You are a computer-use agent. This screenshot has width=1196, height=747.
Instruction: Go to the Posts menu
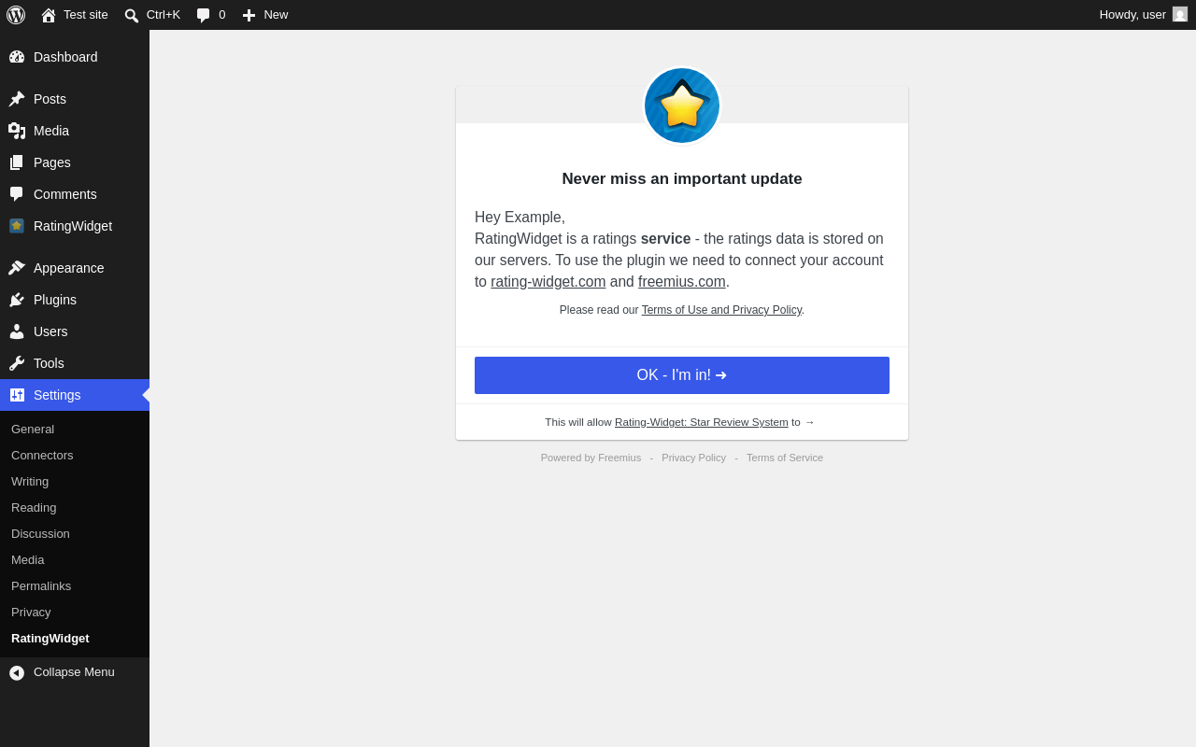tap(75, 99)
